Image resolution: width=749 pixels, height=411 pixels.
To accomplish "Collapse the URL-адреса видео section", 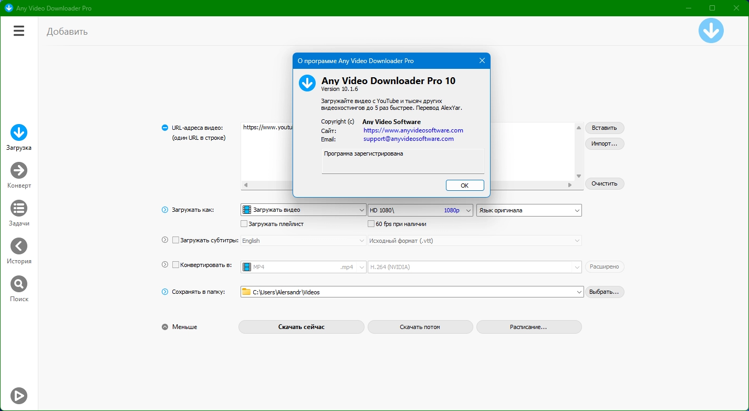I will (165, 128).
